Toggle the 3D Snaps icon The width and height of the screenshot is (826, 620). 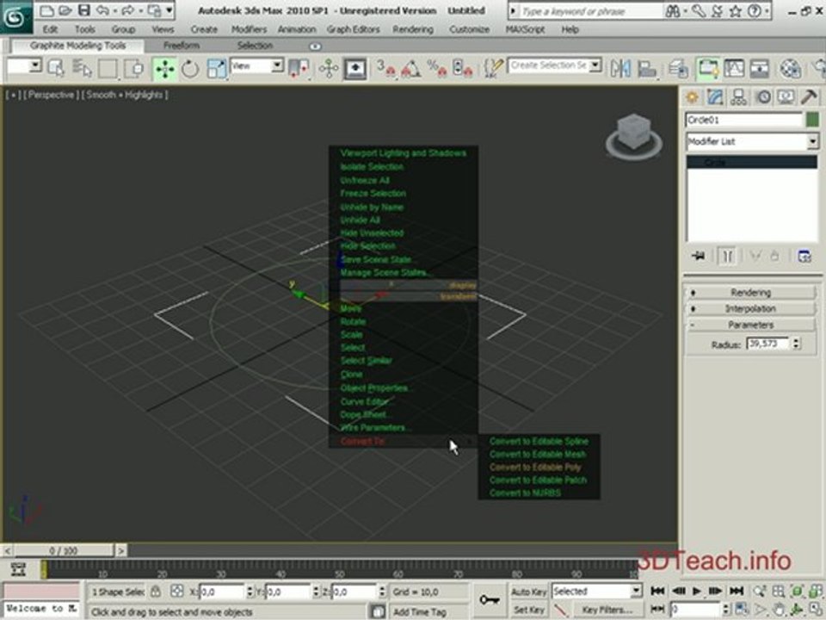(x=385, y=69)
